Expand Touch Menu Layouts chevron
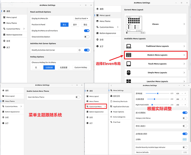 pos(184,64)
